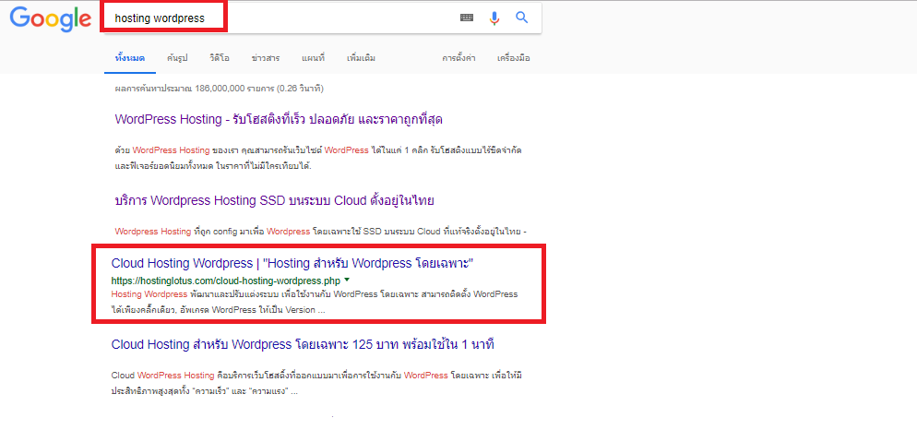The image size is (917, 442).
Task: Start voice search with microphone icon
Action: [494, 18]
